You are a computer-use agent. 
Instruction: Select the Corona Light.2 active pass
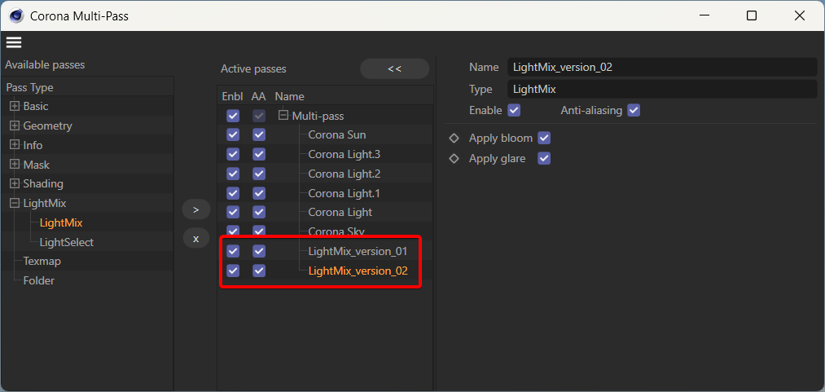[x=344, y=174]
